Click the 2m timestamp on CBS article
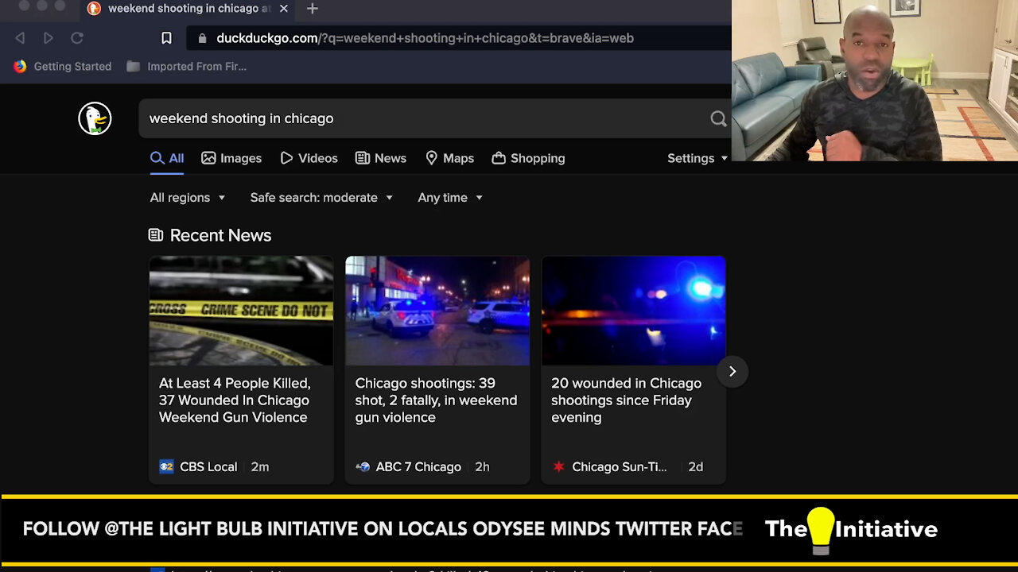Viewport: 1018px width, 572px height. coord(260,467)
